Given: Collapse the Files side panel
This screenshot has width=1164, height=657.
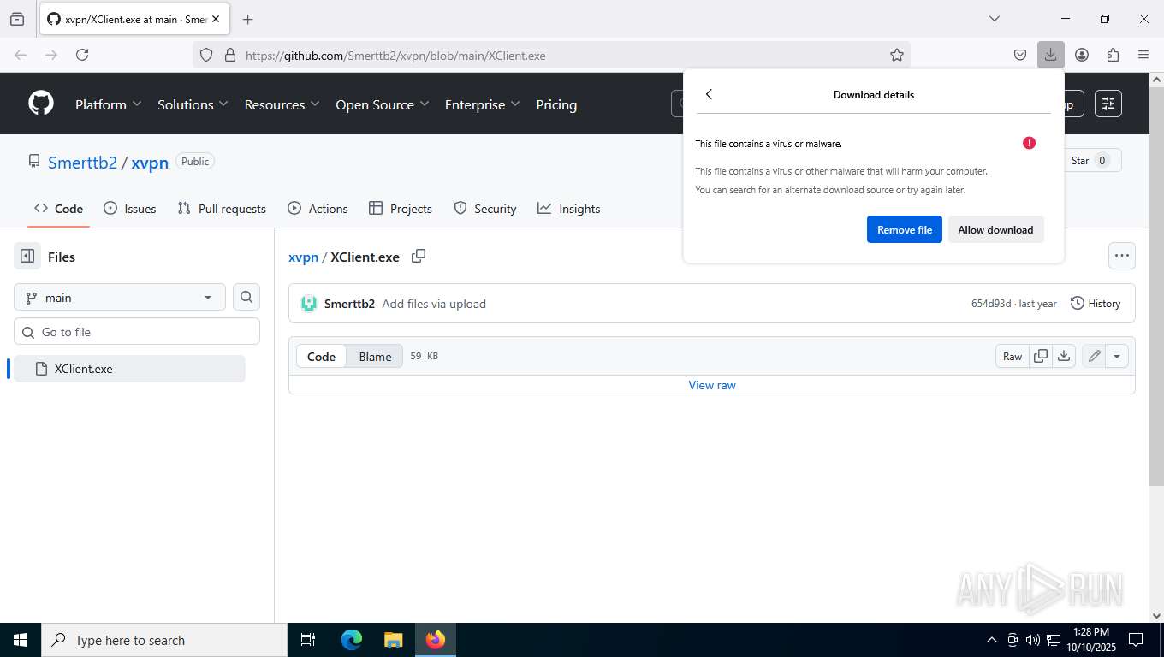Looking at the screenshot, I should point(27,256).
